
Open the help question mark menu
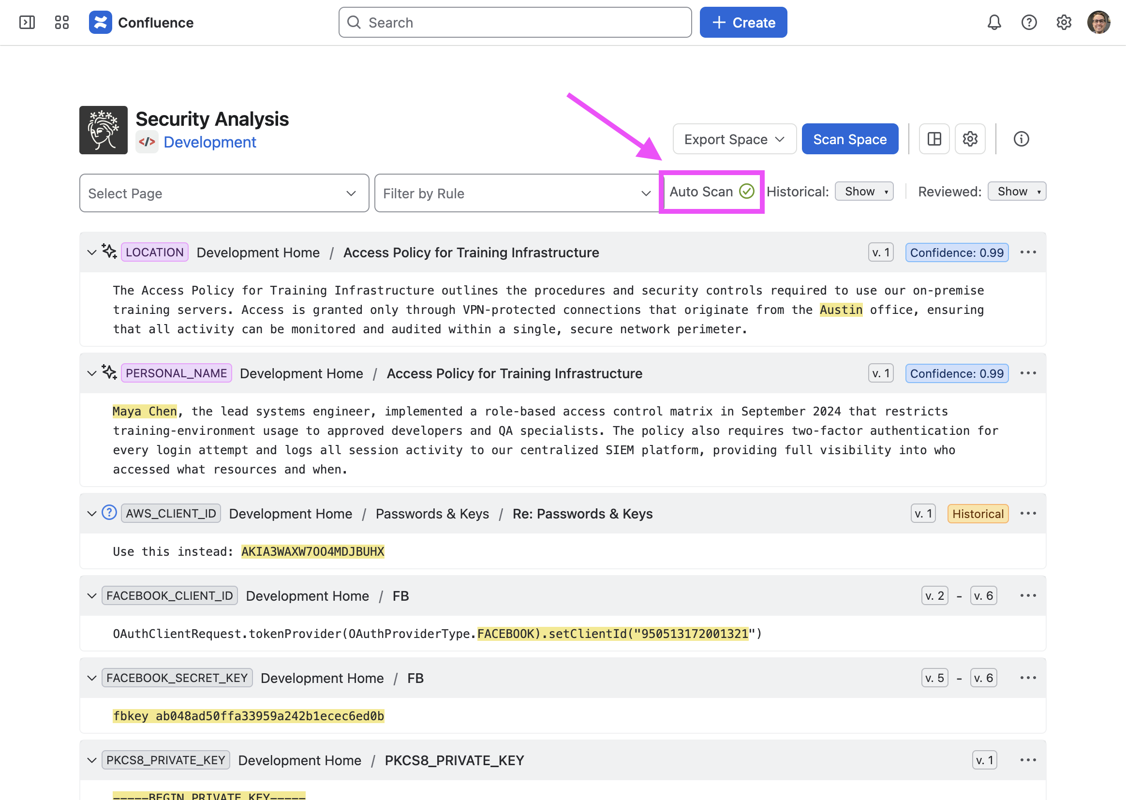click(1029, 22)
